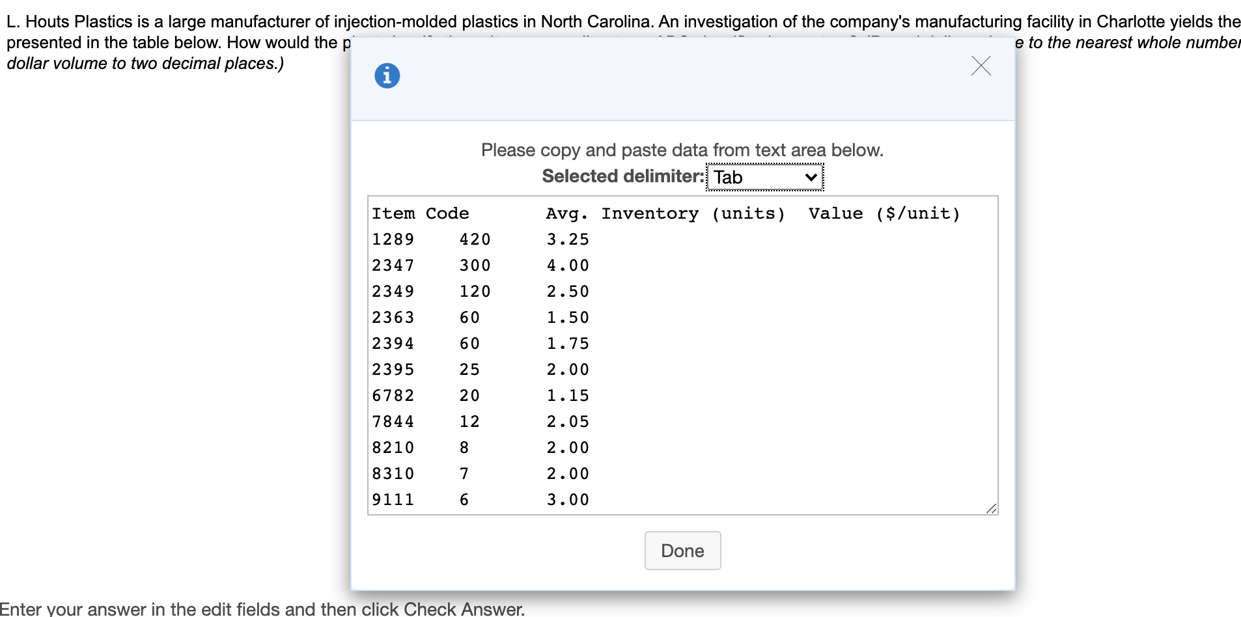Image resolution: width=1241 pixels, height=617 pixels.
Task: Click unit value 1.75 for item 2394
Action: pyautogui.click(x=568, y=344)
